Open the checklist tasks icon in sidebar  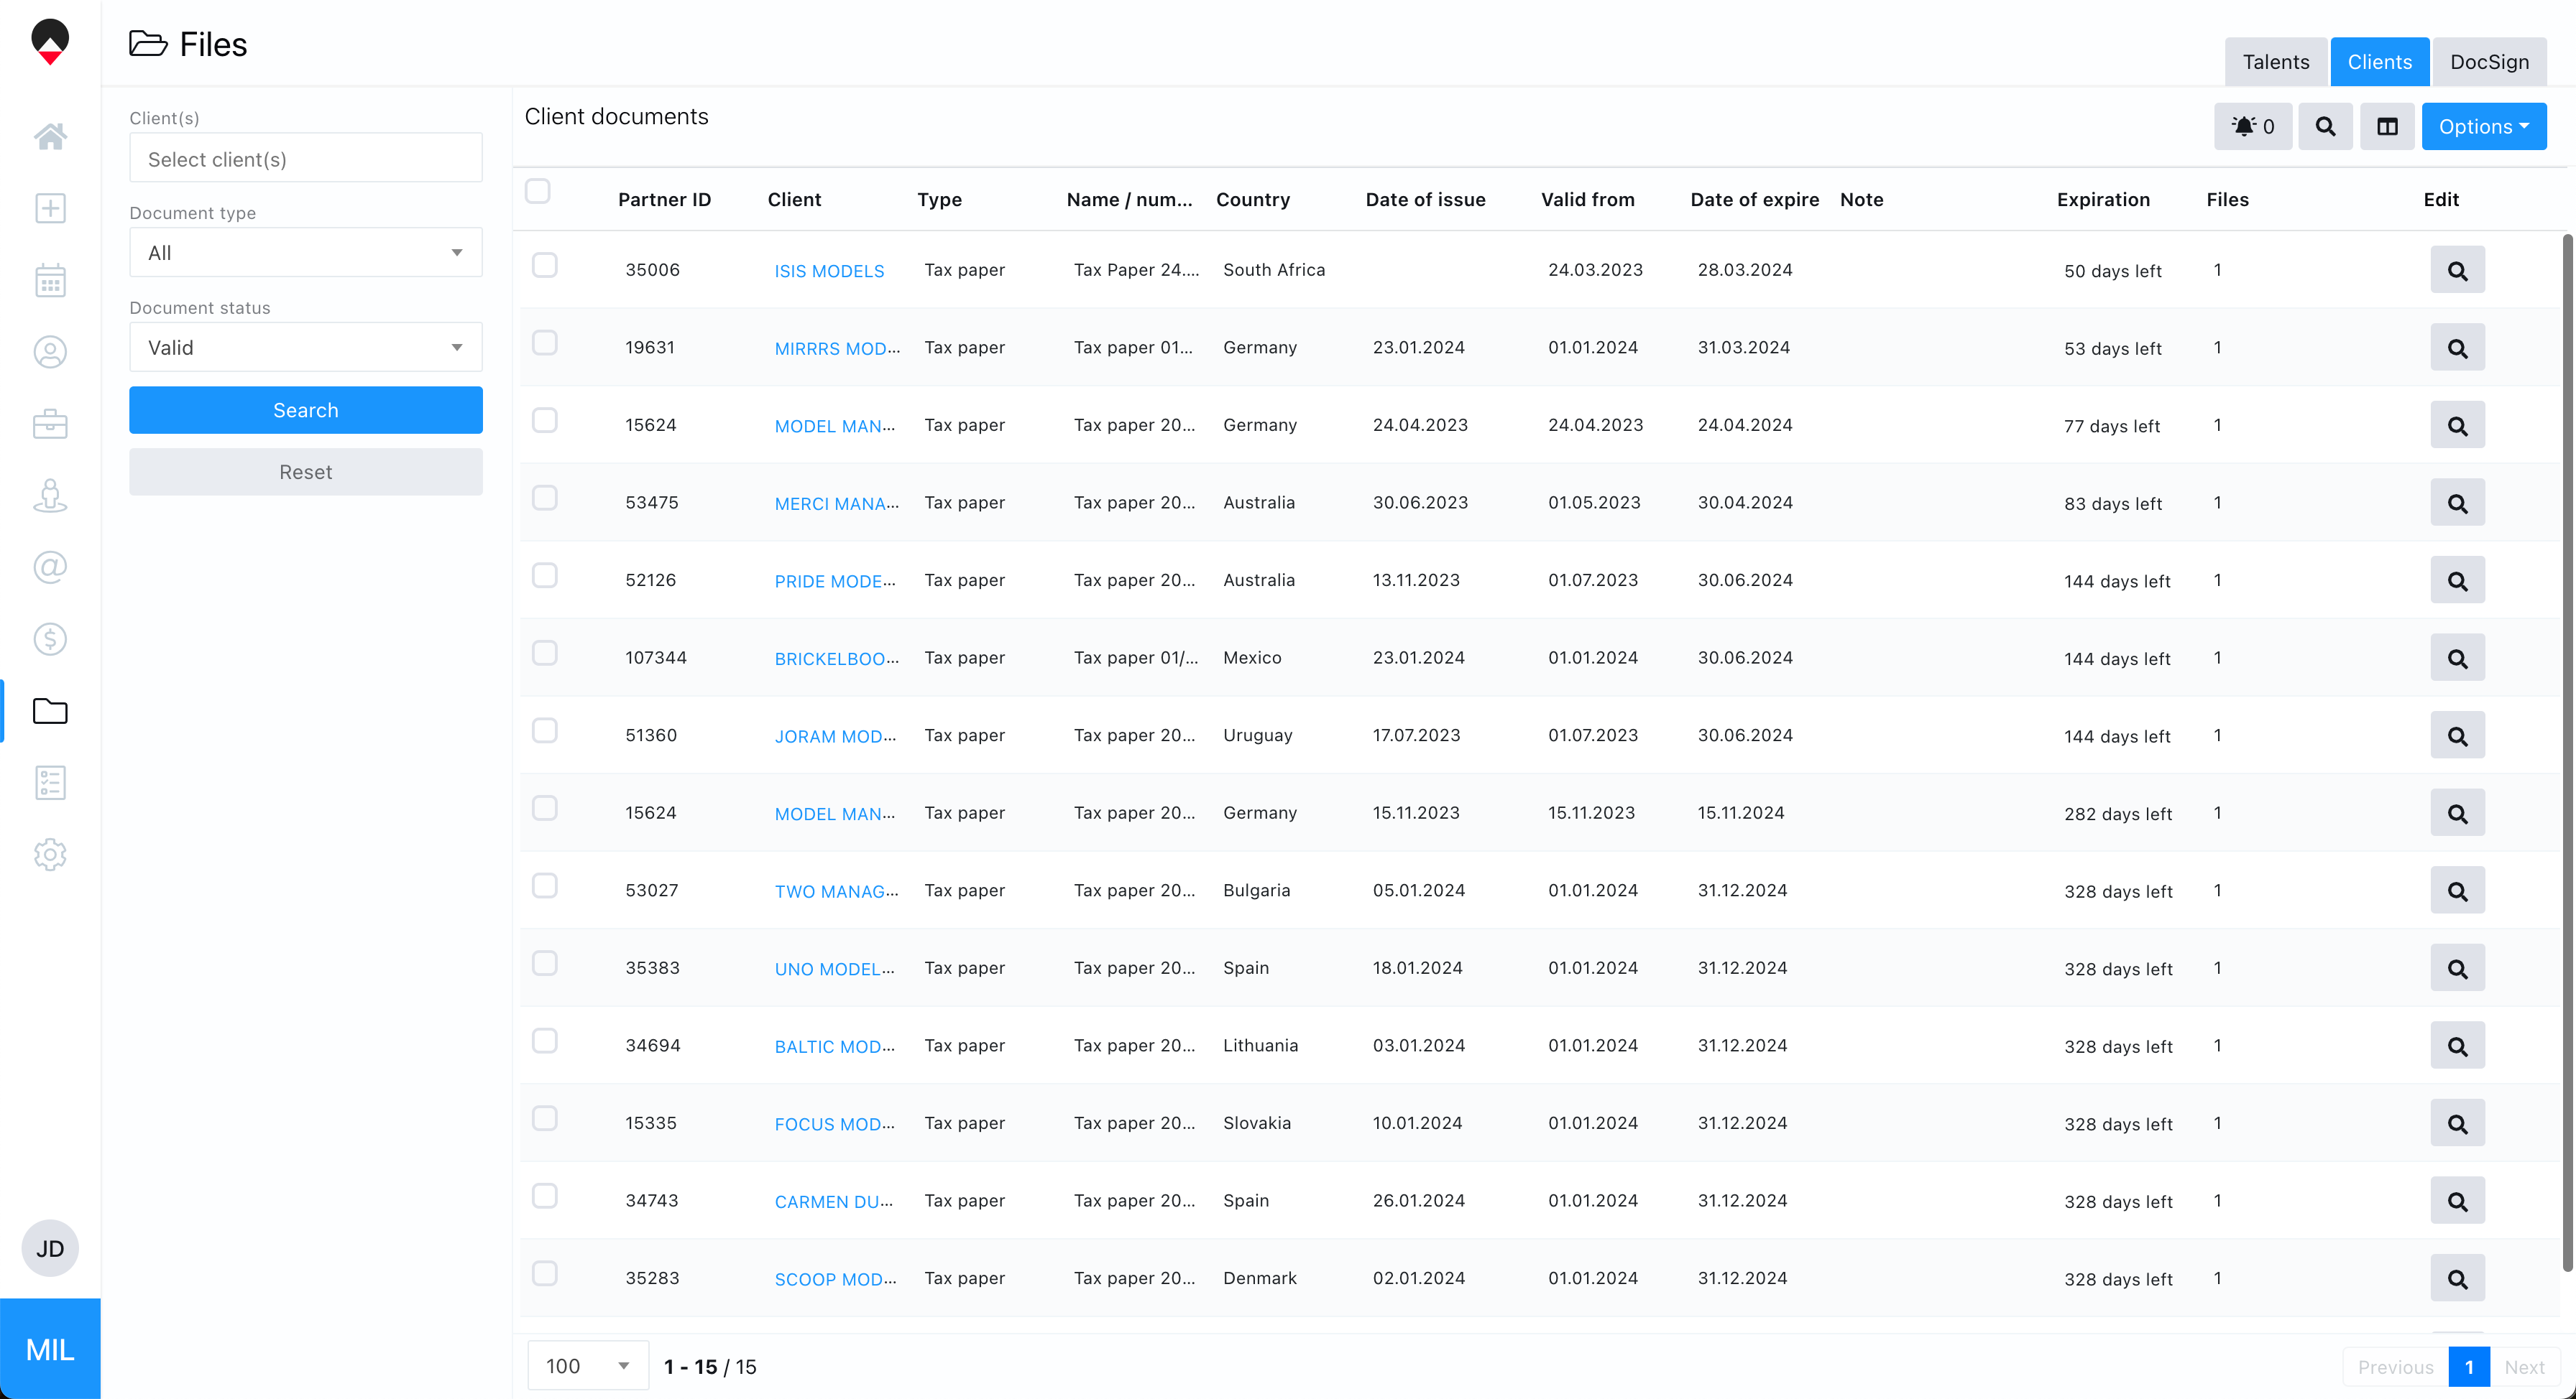[x=50, y=784]
